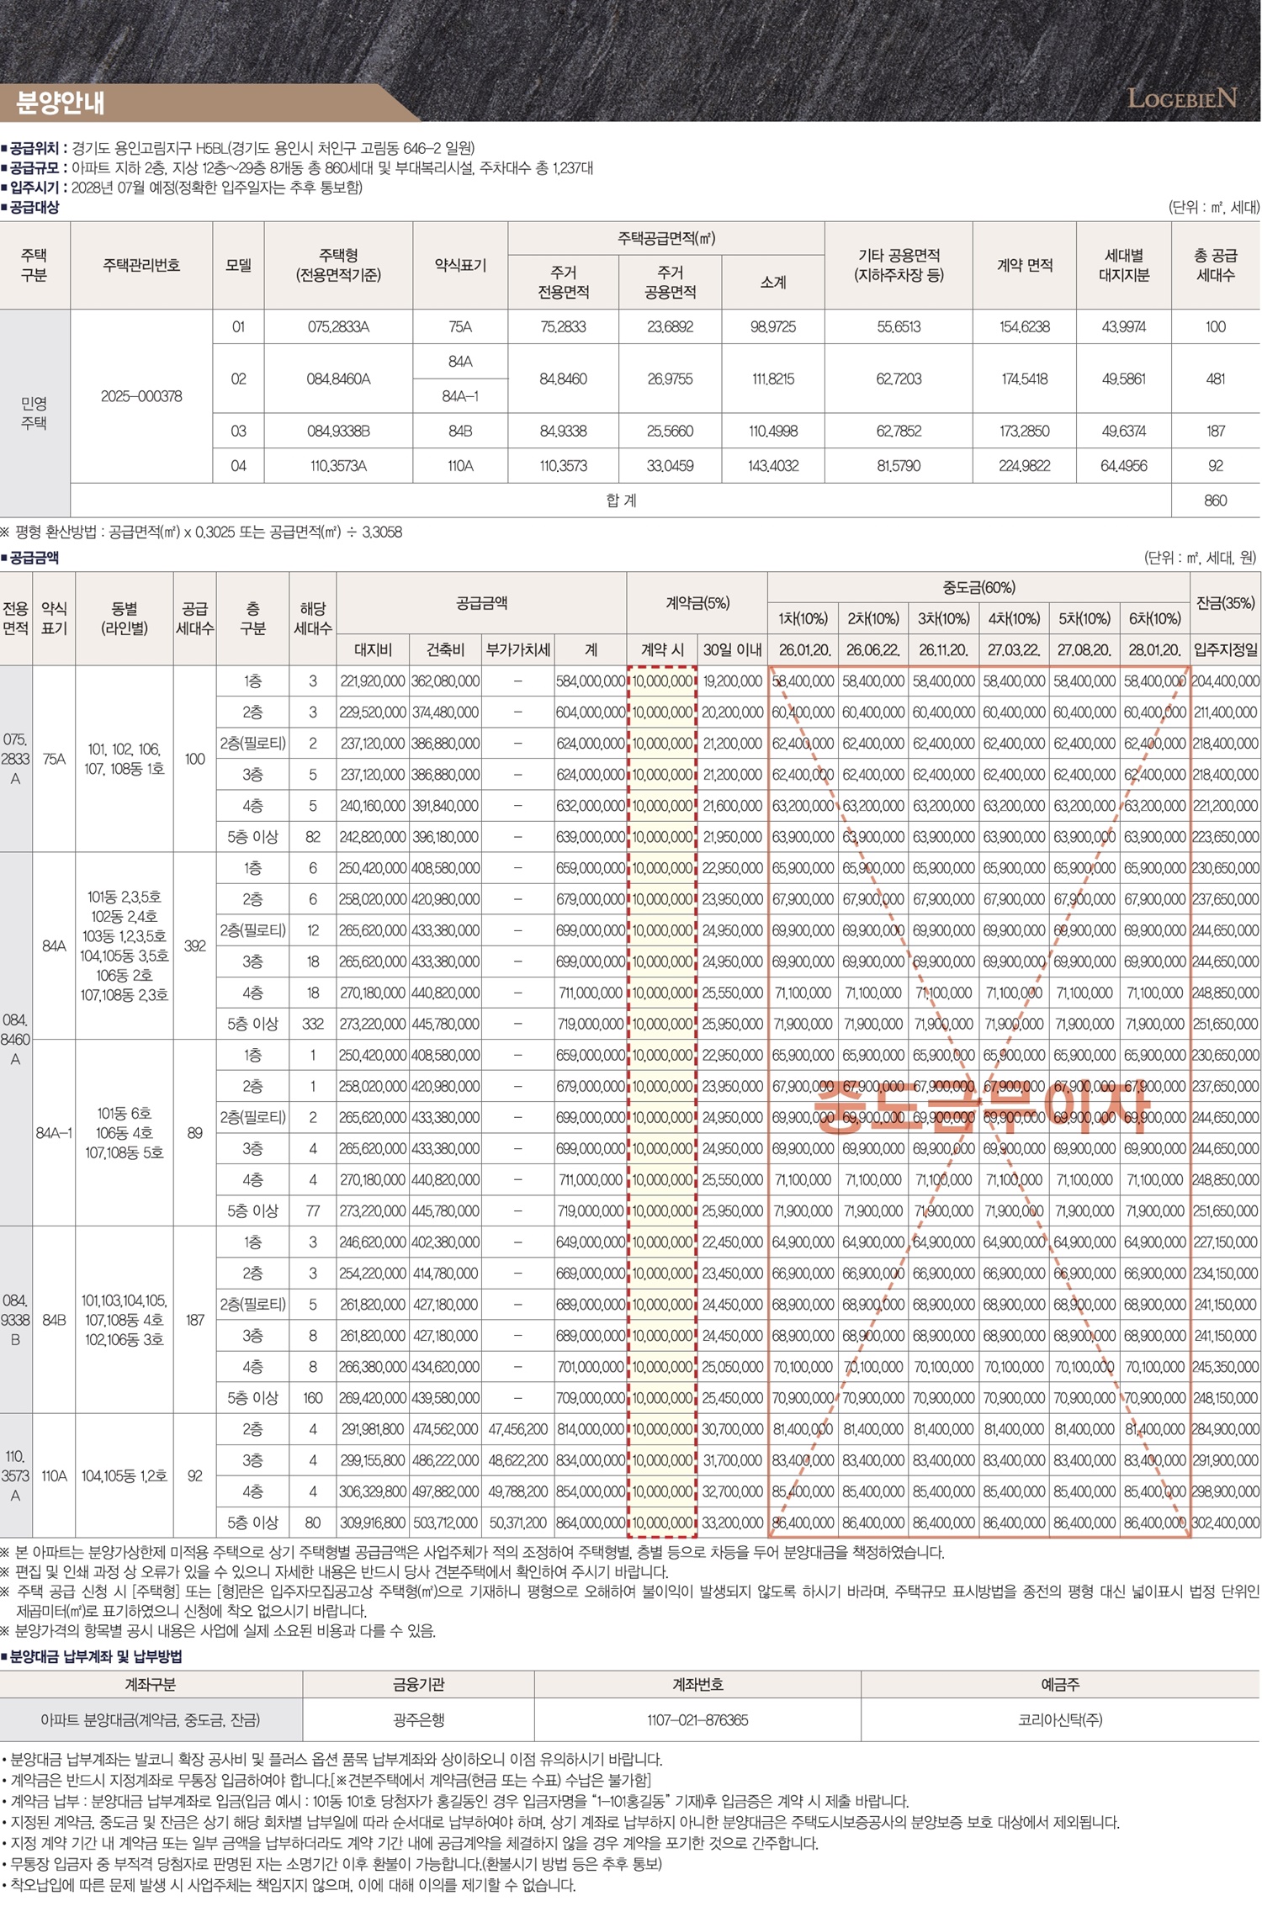The width and height of the screenshot is (1262, 1912).
Task: Click the 코리아신탁(주) account holder cell
Action: click(x=1060, y=1720)
